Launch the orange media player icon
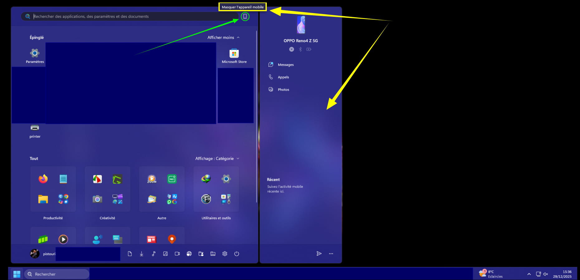This screenshot has height=280, width=580. pyautogui.click(x=63, y=239)
